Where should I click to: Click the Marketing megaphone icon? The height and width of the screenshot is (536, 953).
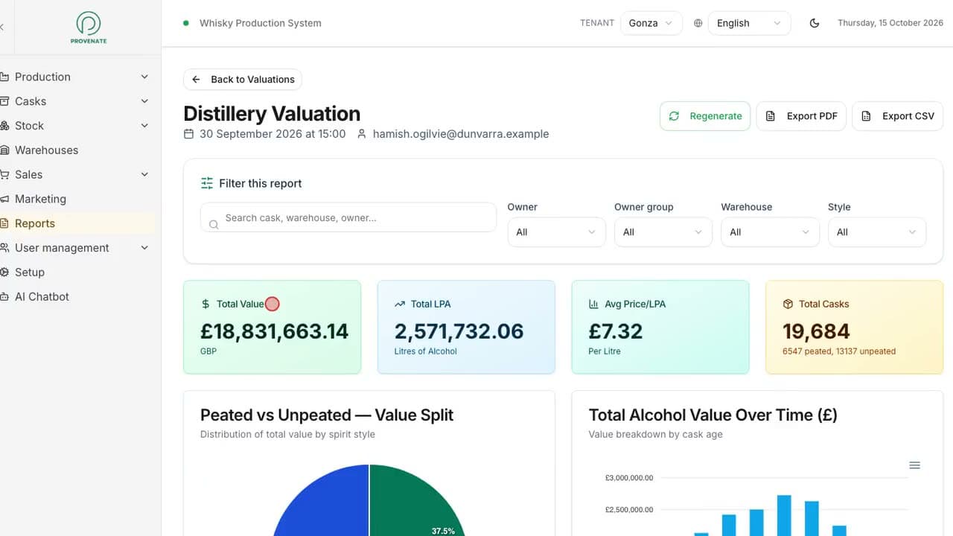[x=4, y=199]
